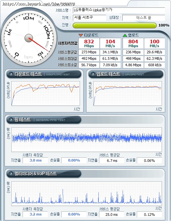The height and width of the screenshot is (221, 171).
Task: Click the VoIP latency value 3.2 ms
Action: coord(35,214)
